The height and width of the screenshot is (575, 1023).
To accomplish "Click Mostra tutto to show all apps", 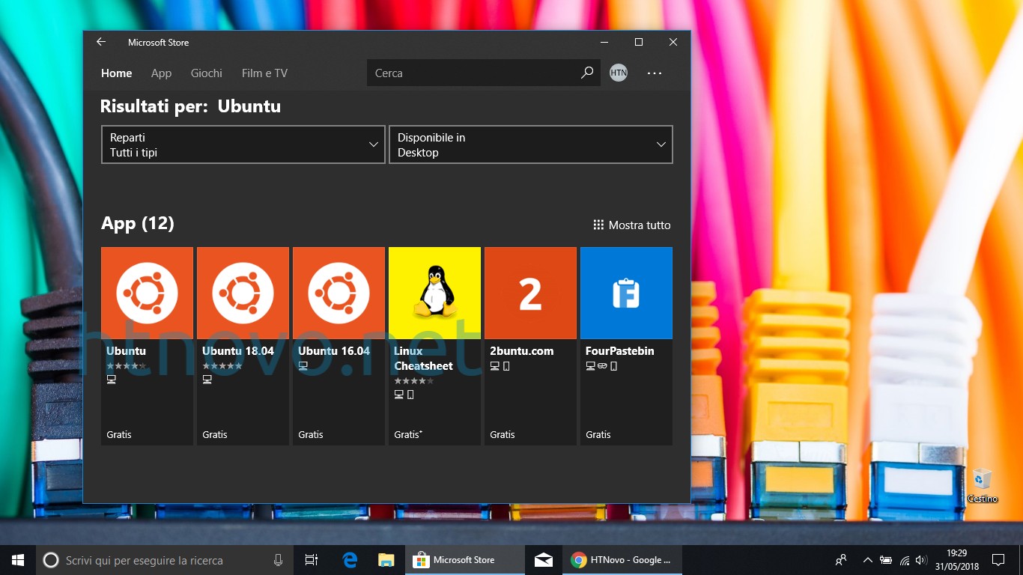I will pos(632,225).
